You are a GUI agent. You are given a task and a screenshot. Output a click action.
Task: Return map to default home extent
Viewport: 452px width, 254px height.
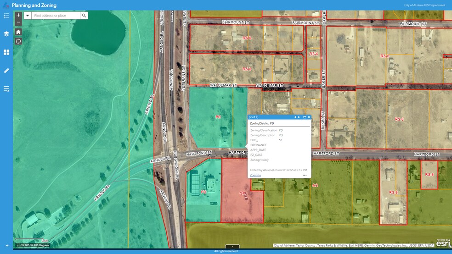click(18, 32)
